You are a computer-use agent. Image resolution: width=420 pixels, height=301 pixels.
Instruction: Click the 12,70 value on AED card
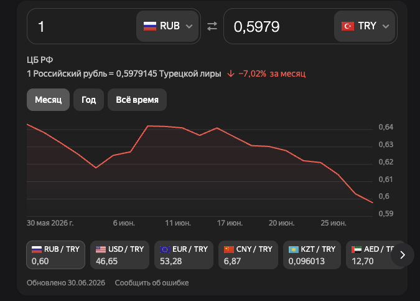click(x=362, y=261)
